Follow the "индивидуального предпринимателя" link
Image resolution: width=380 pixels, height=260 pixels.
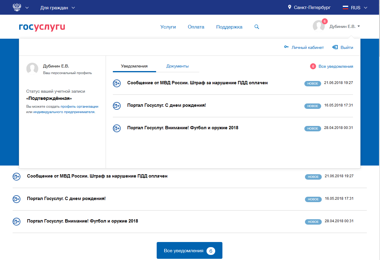[64, 112]
